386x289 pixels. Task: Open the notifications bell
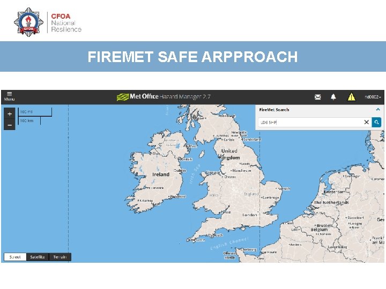point(333,97)
